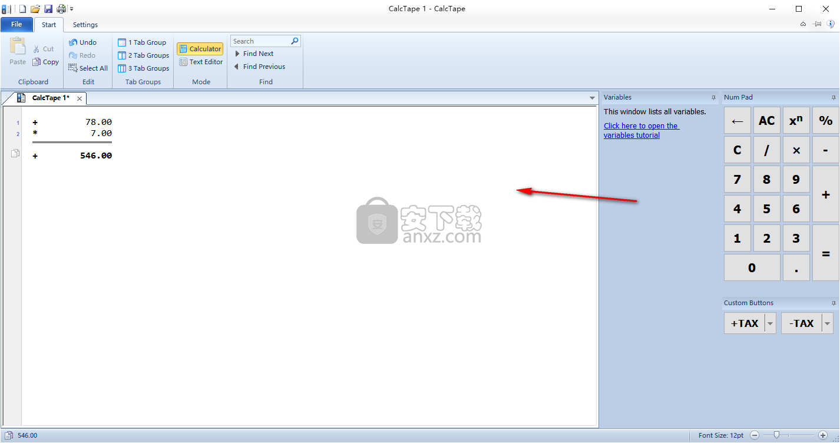Increase font size with plus zoom button
Image resolution: width=840 pixels, height=443 pixels.
(823, 435)
